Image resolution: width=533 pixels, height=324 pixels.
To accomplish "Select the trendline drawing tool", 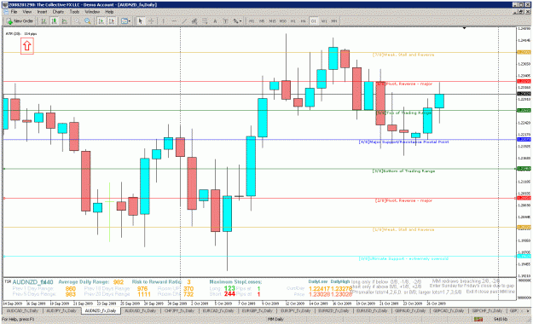I will (x=184, y=21).
